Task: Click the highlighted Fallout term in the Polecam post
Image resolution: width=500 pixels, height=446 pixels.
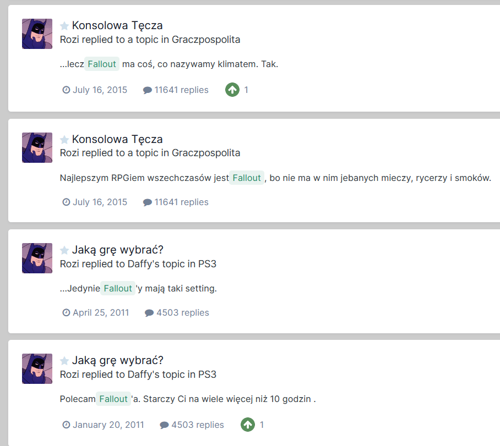Action: pos(113,399)
